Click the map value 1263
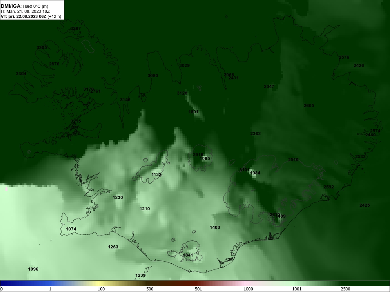The image size is (390, 292). 113,247
